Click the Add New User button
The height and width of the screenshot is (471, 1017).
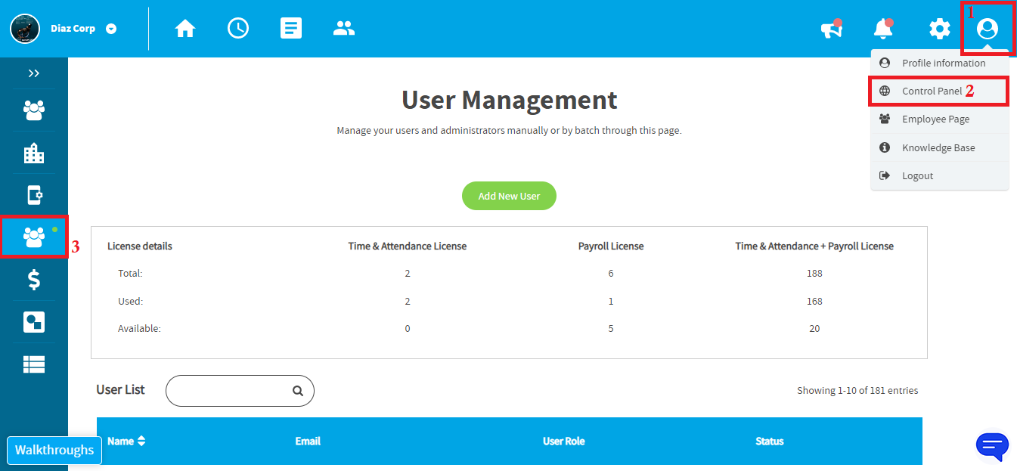(509, 196)
